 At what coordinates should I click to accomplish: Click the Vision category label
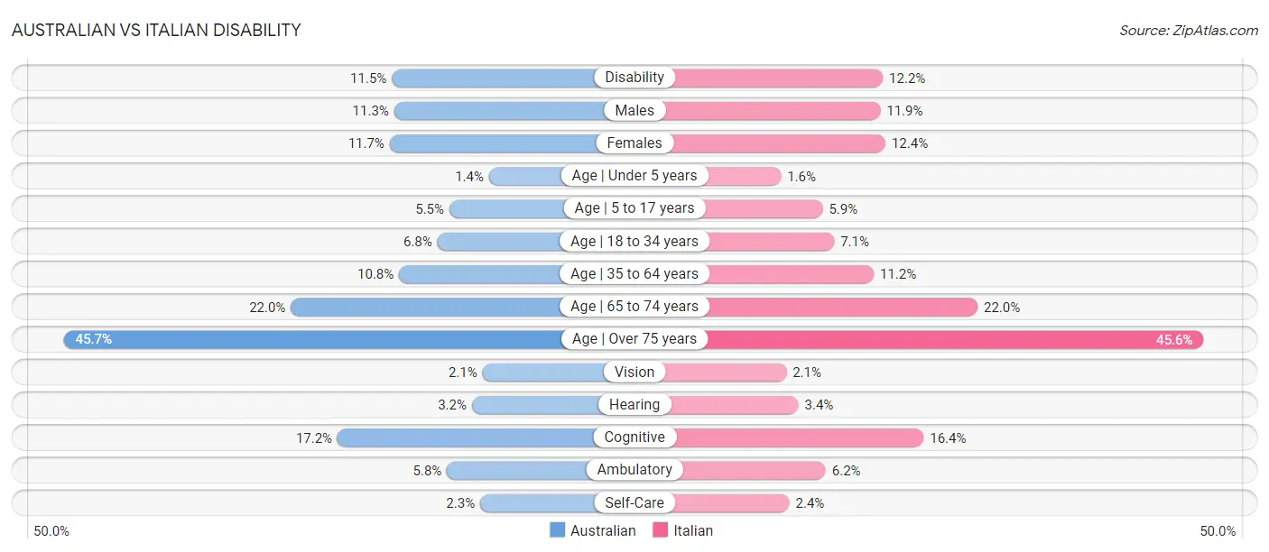click(634, 372)
